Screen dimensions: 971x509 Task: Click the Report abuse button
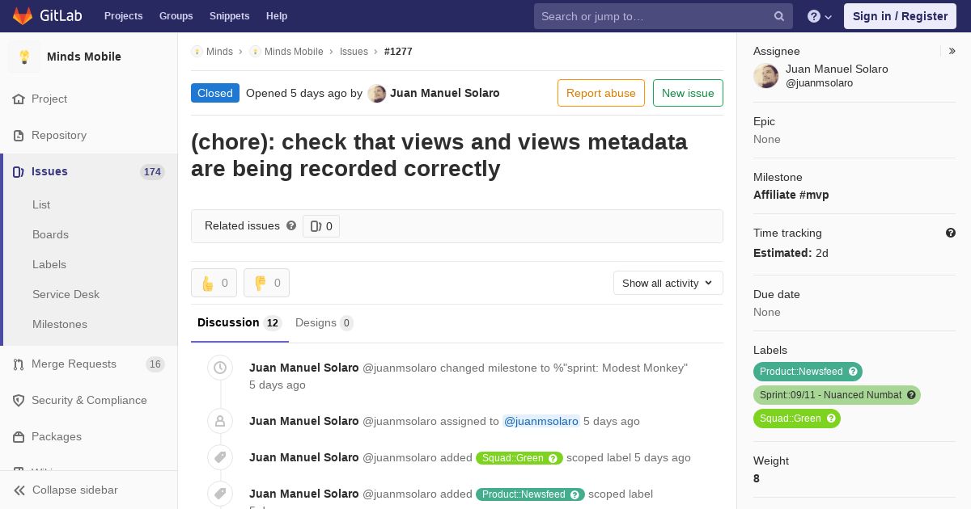click(601, 93)
